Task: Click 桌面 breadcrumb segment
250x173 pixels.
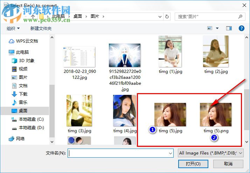Action: pos(78,16)
